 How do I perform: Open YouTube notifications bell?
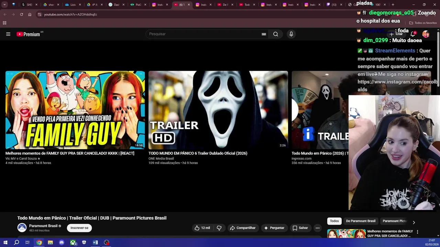click(x=413, y=34)
